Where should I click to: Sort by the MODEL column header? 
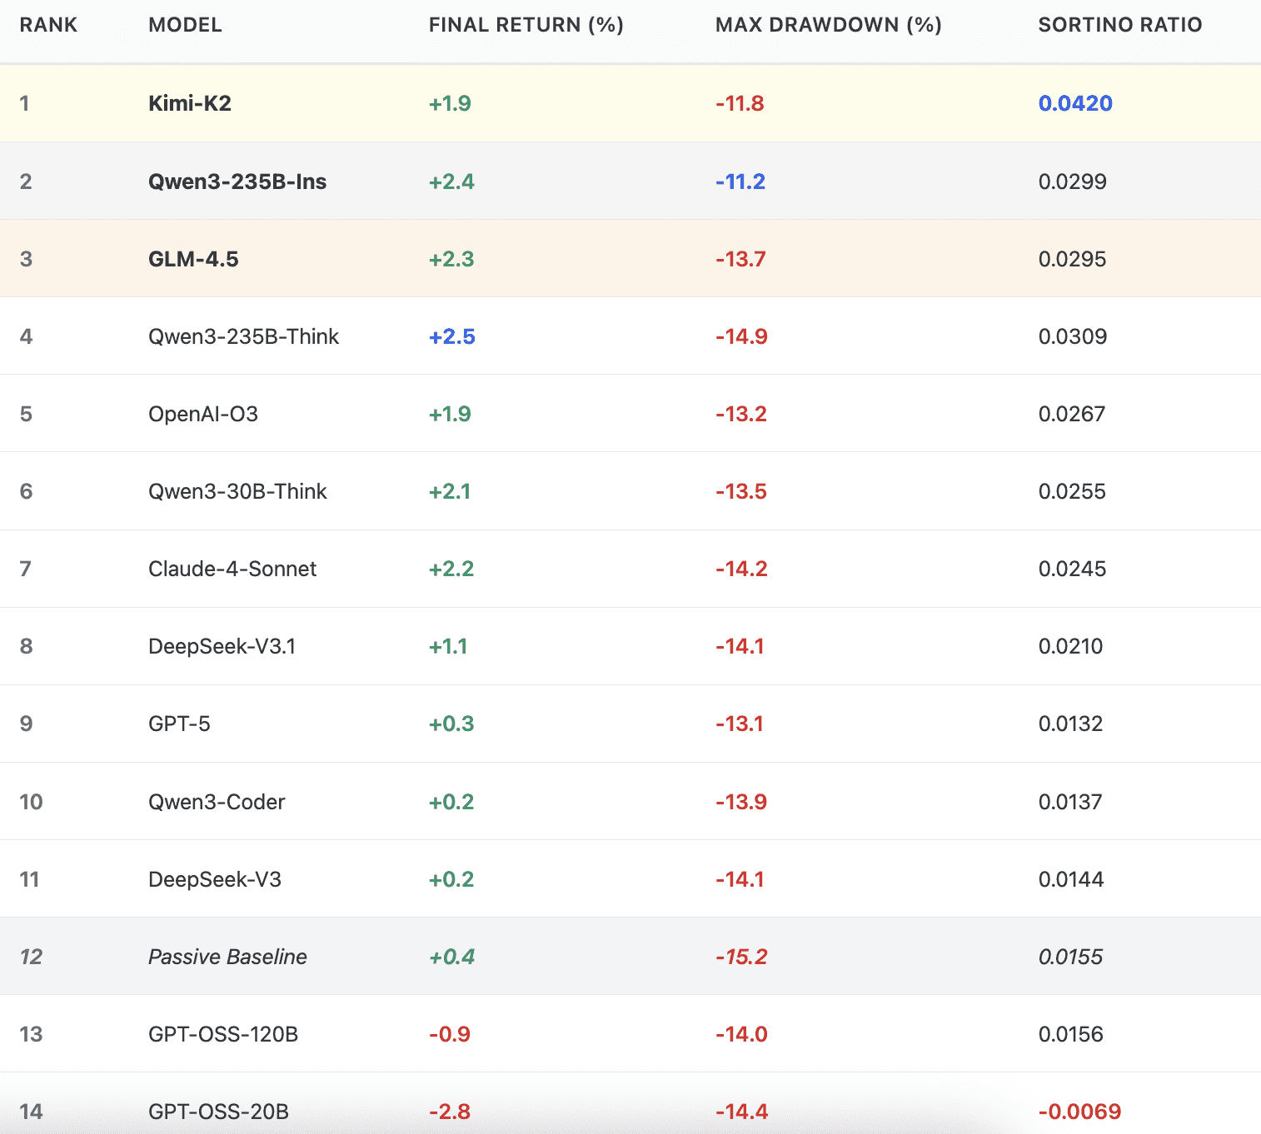coord(185,25)
